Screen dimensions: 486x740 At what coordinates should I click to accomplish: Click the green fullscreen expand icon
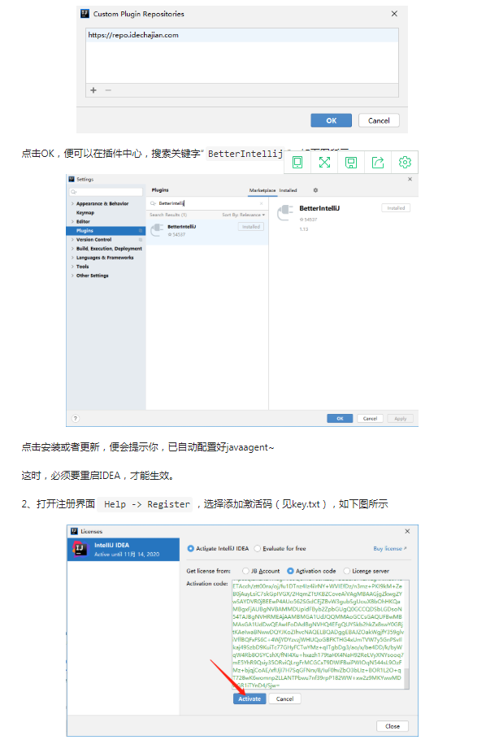324,163
